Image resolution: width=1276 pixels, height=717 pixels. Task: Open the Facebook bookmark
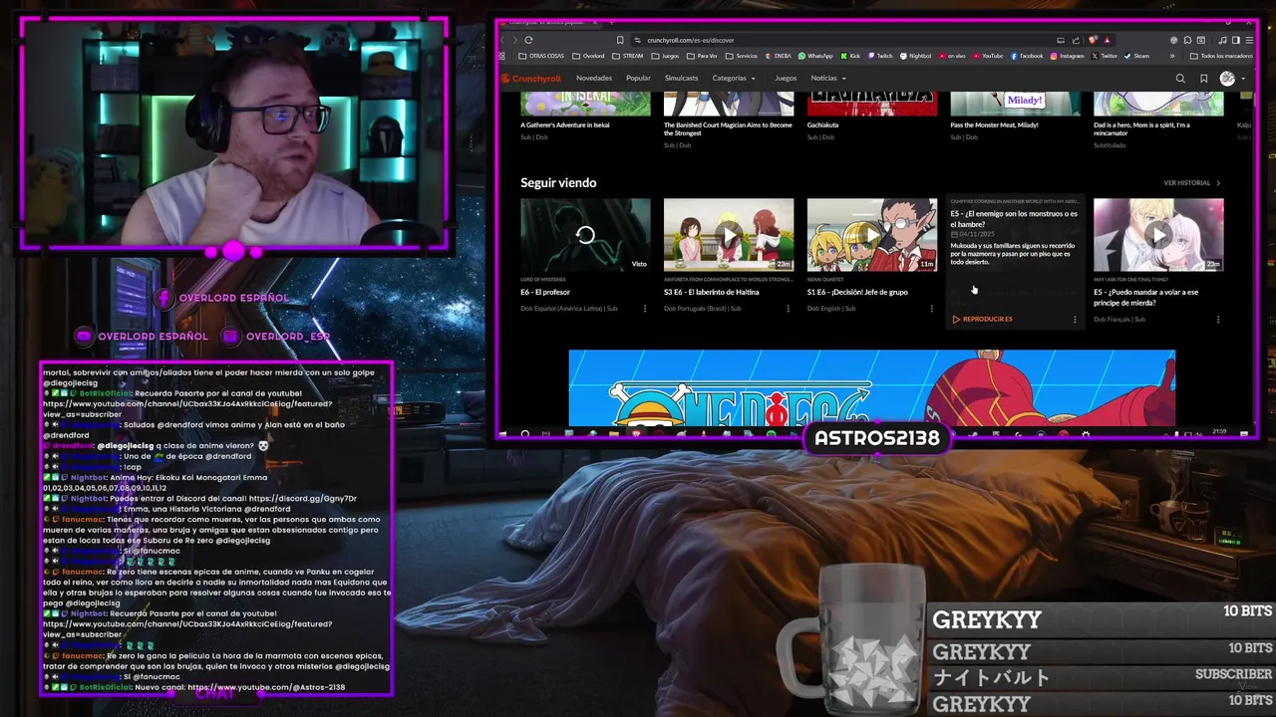tap(1026, 56)
